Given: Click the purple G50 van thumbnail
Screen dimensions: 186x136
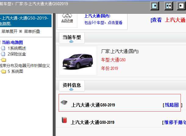Looking at the screenshot, I should (x=78, y=61).
